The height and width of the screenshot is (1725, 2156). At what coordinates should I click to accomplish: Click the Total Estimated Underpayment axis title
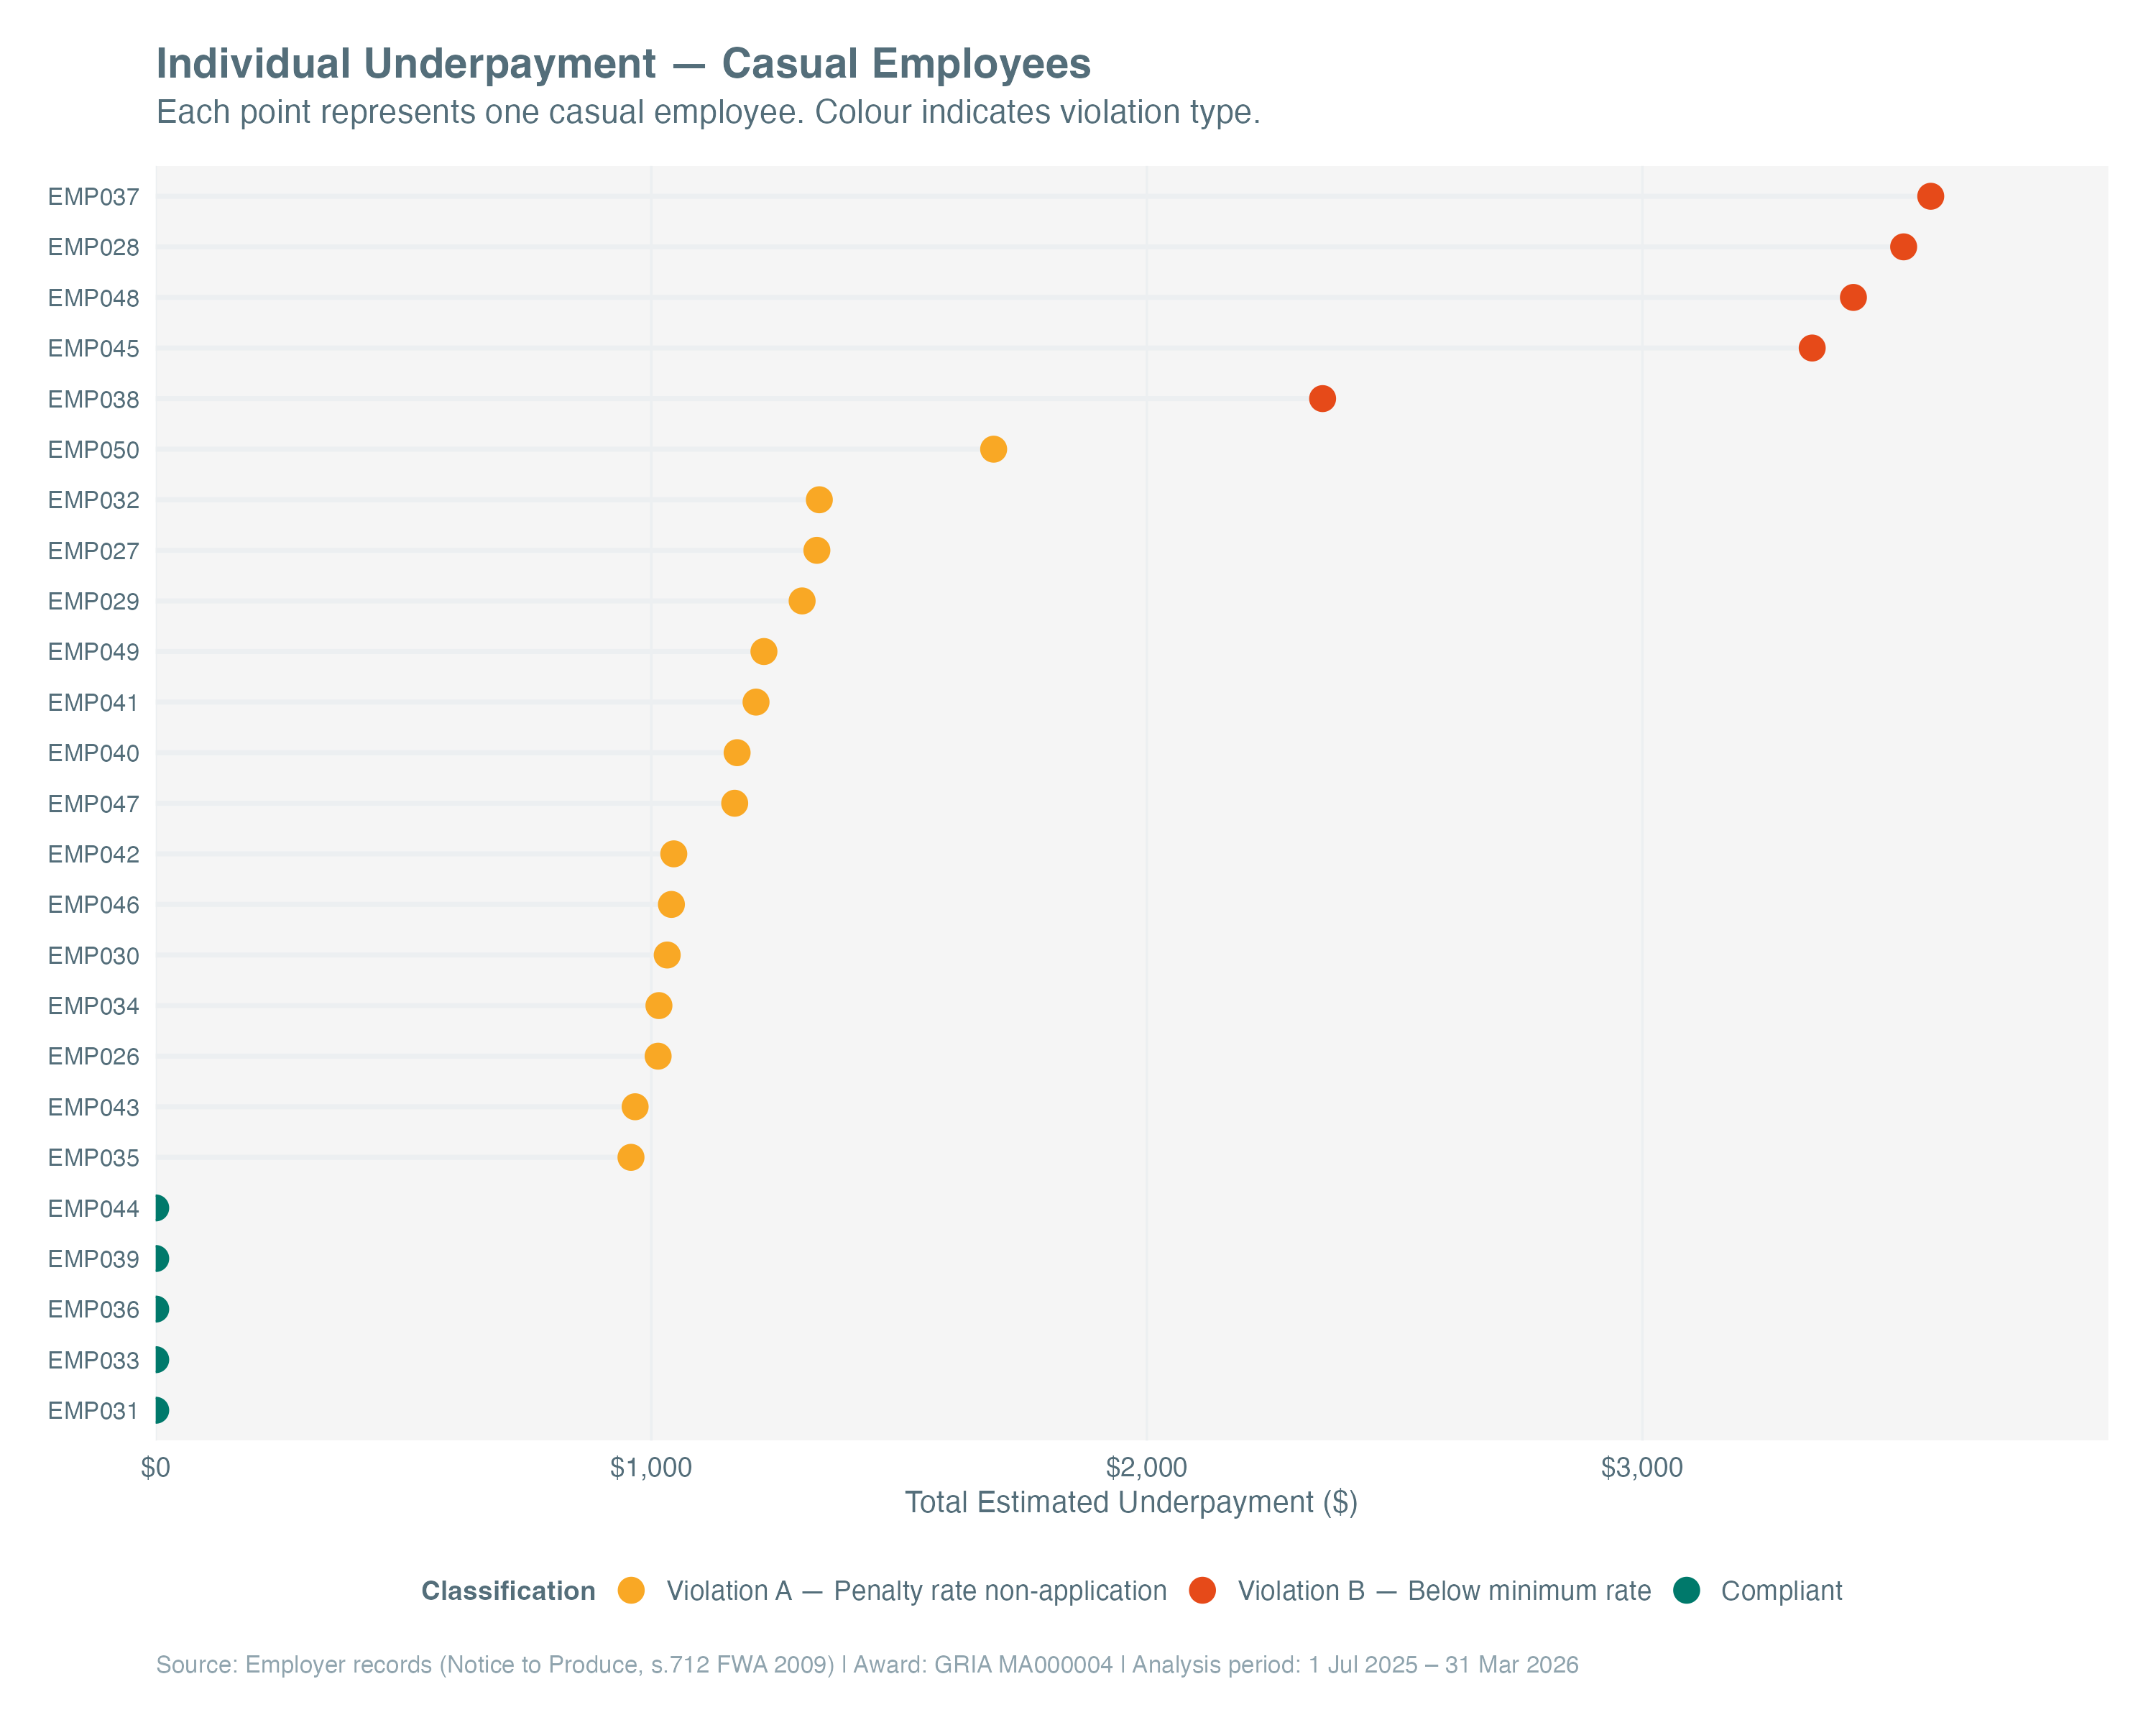tap(1130, 1502)
